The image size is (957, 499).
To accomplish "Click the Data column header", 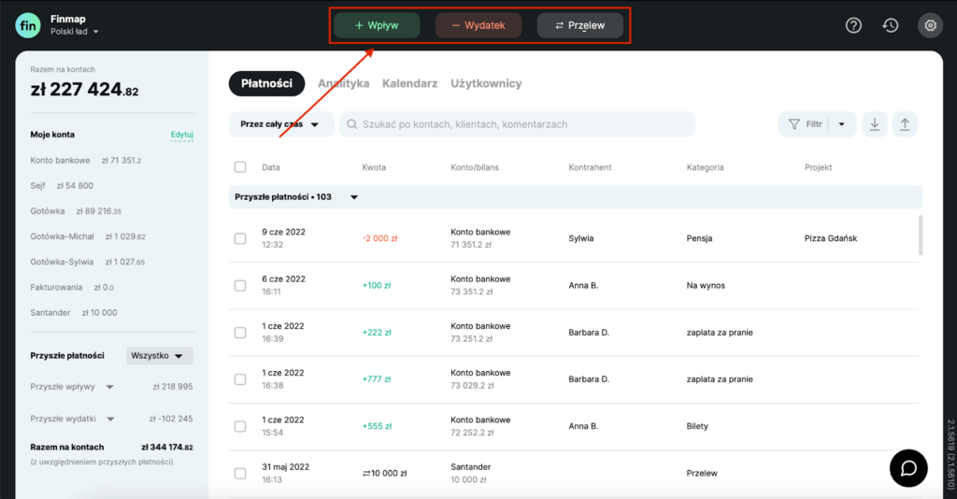I will coord(271,167).
